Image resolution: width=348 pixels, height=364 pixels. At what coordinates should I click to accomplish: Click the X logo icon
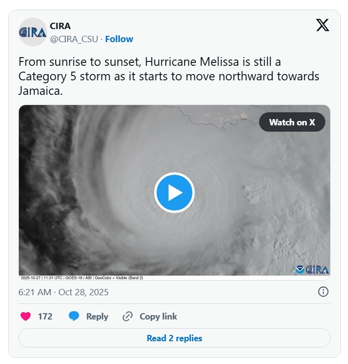[x=322, y=26]
